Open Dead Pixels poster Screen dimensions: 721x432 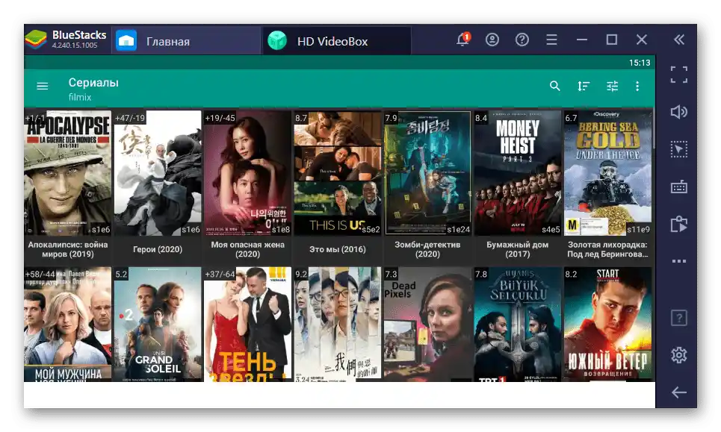click(427, 325)
